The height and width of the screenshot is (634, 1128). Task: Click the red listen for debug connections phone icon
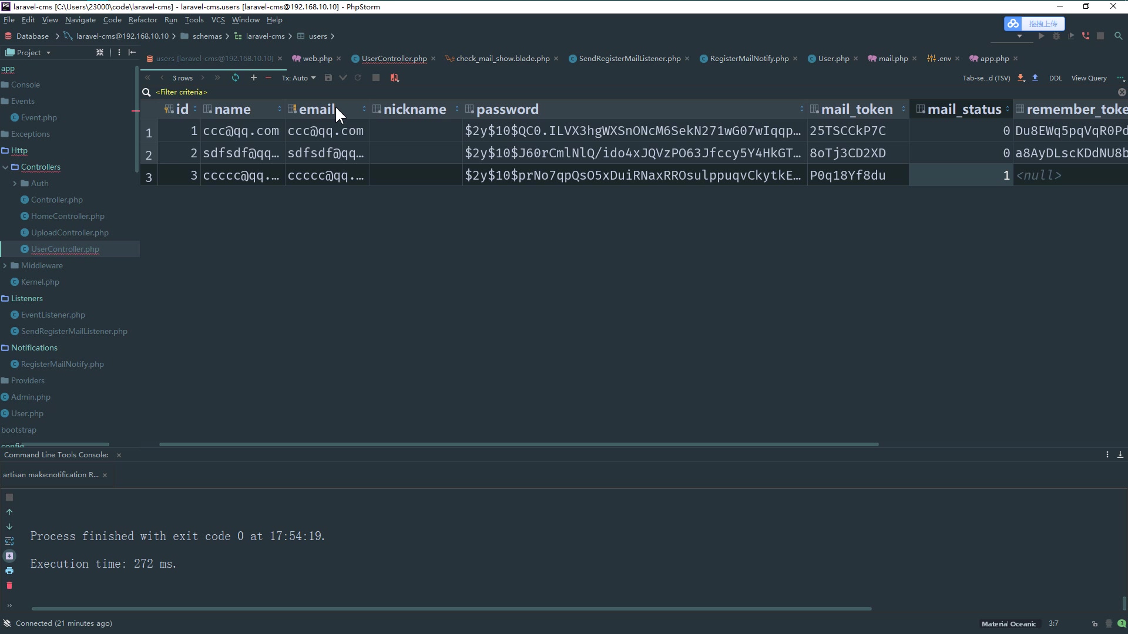(x=1086, y=36)
